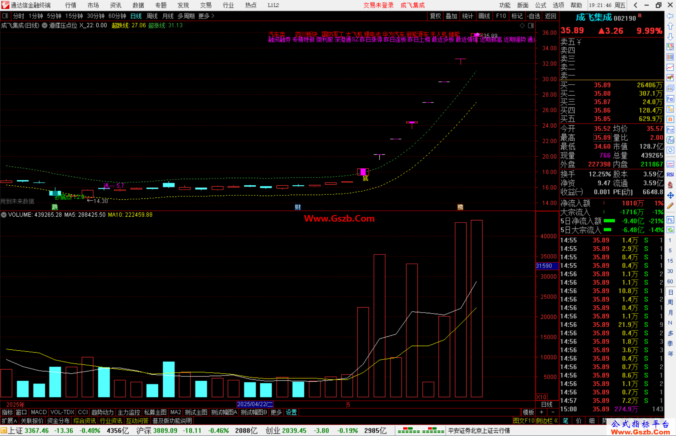Viewport: 676px width, 436px height.
Task: Toggle 笔 tick detail view tab
Action: tap(566, 421)
